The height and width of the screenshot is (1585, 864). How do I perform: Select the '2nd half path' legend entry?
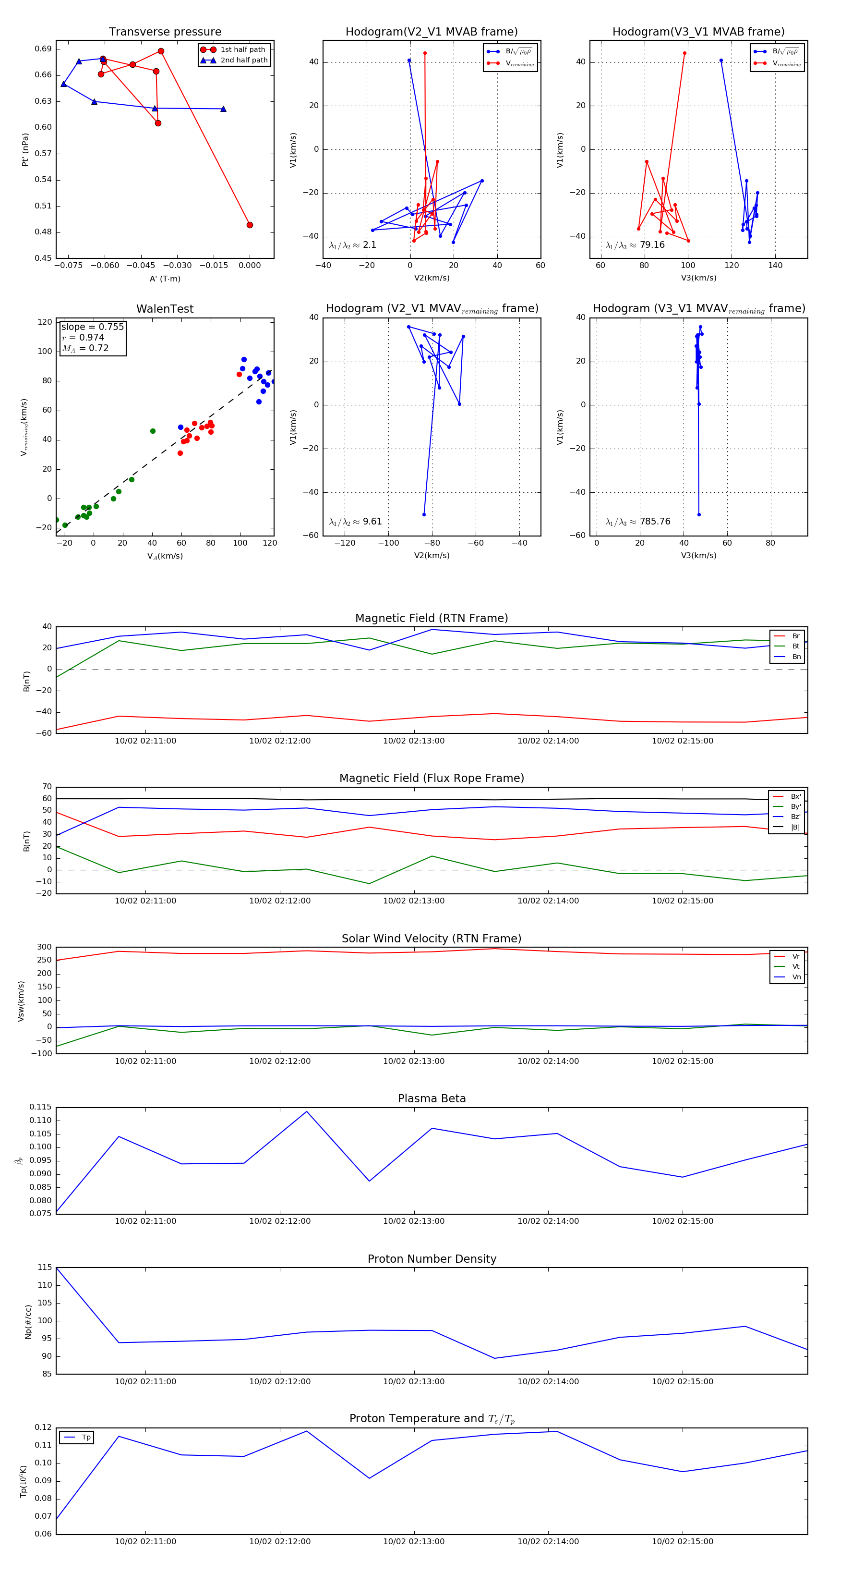point(234,61)
